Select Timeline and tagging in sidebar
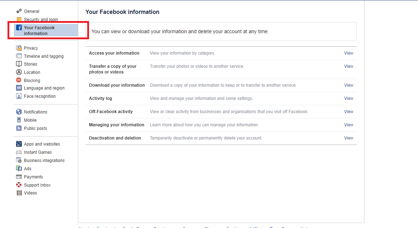 click(x=44, y=56)
